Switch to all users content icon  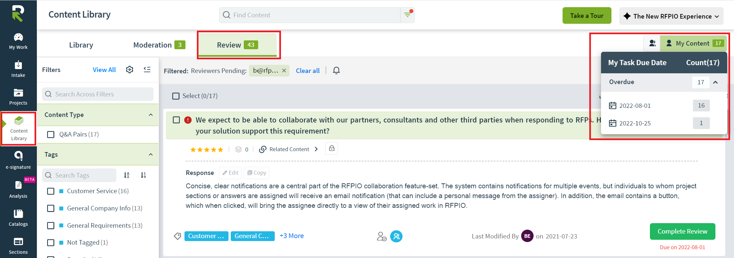[x=652, y=43]
